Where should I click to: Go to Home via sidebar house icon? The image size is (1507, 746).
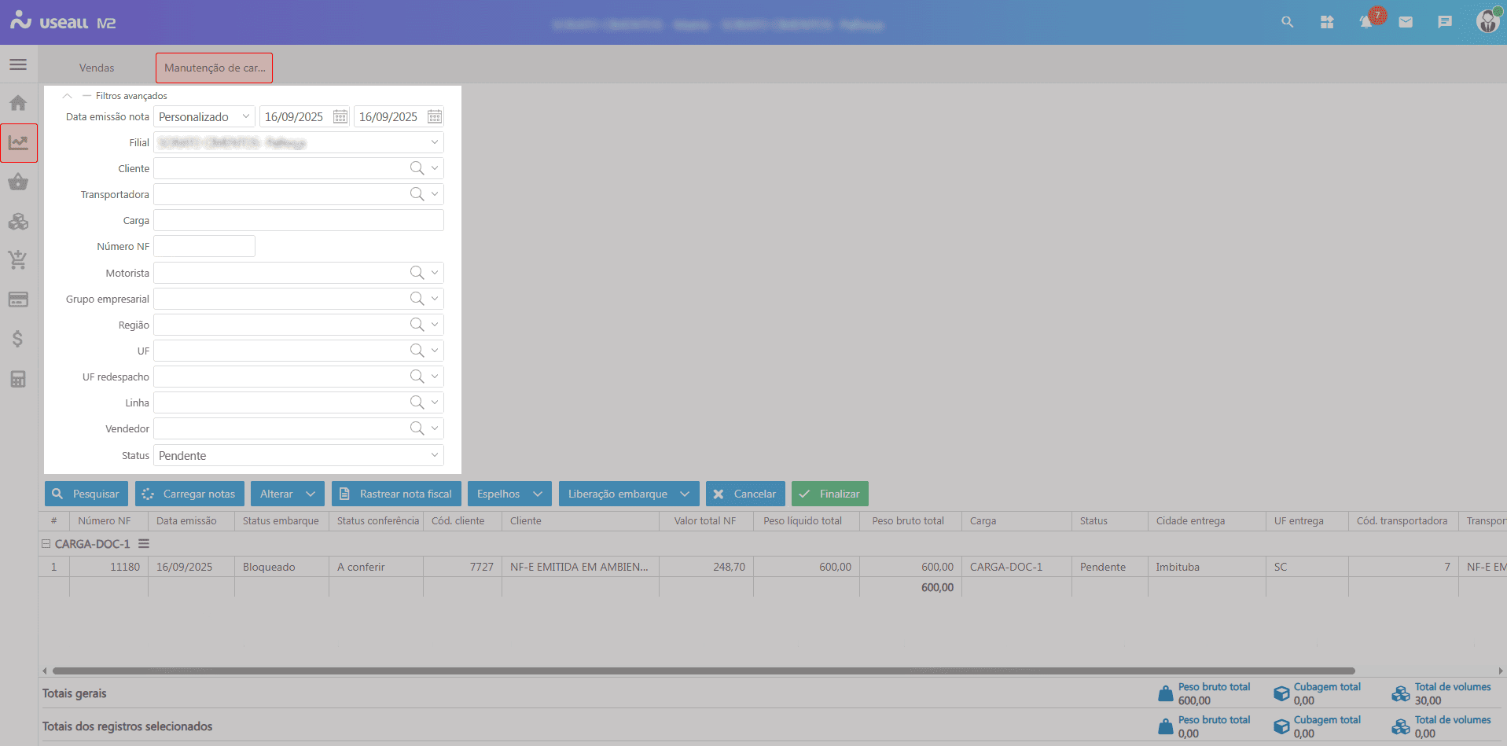coord(18,103)
